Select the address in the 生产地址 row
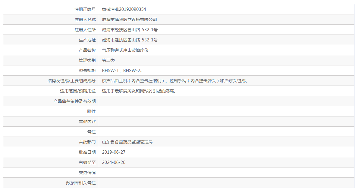358x190 pixels. tap(130, 40)
